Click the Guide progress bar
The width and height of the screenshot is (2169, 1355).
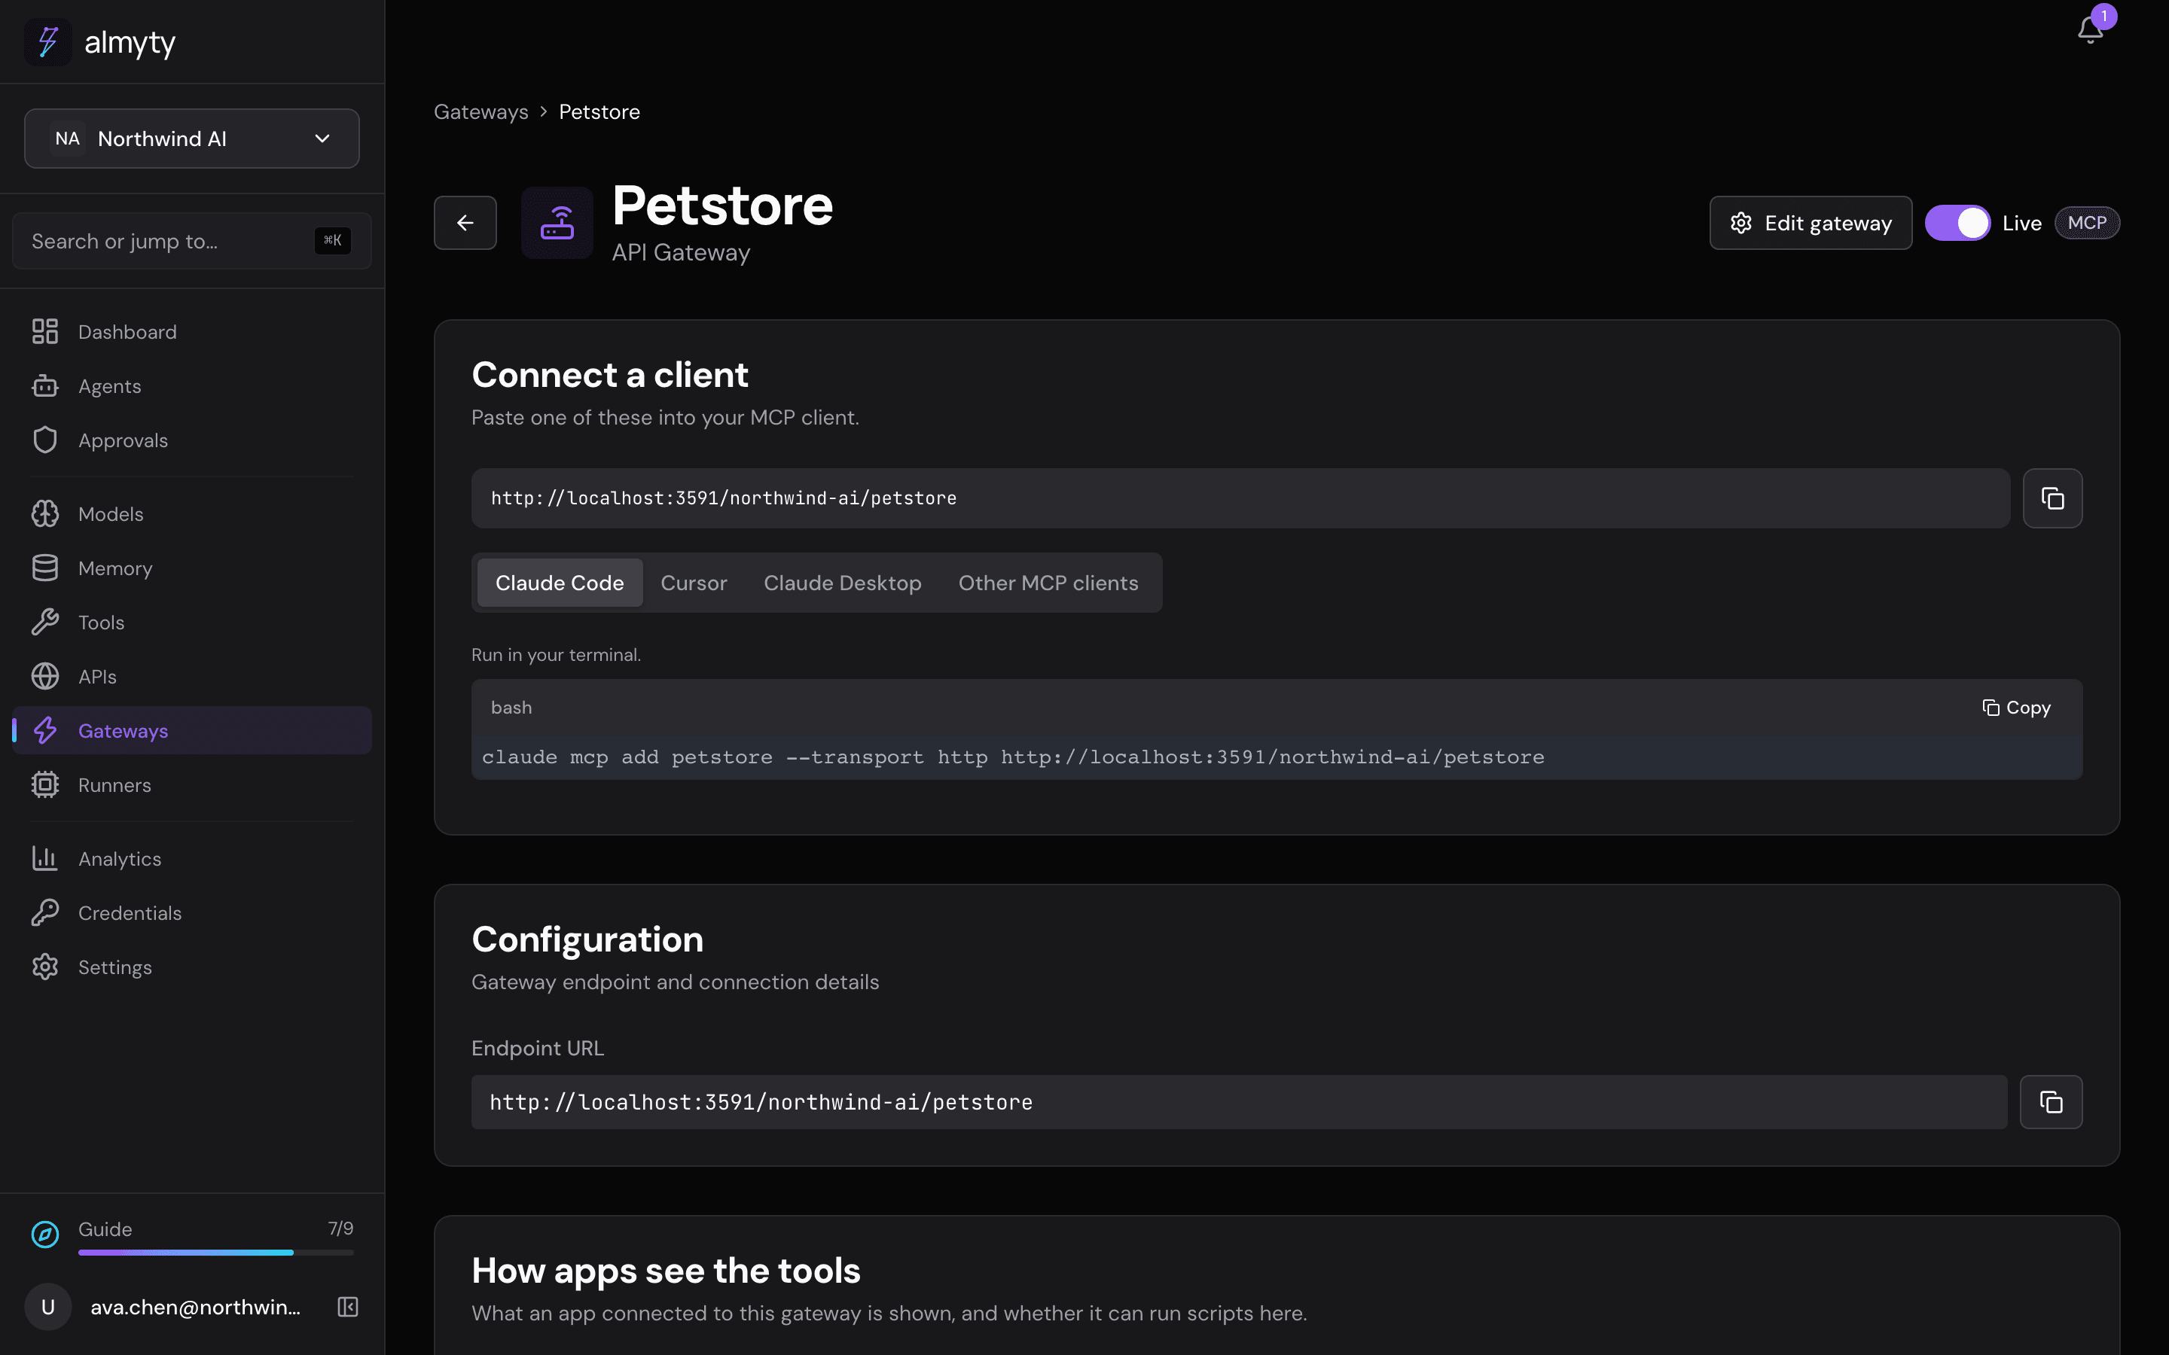pos(216,1252)
